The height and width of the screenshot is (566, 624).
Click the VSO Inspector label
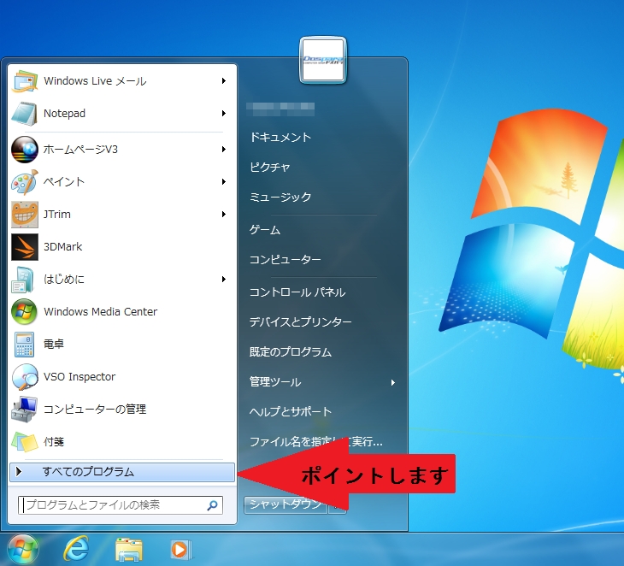pyautogui.click(x=79, y=376)
